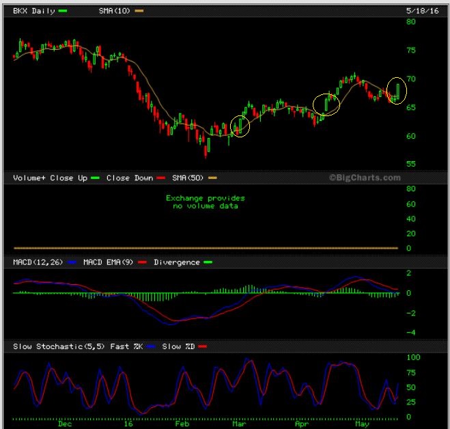Viewport: 450px width, 429px height.
Task: Click the 5/18/16 date label
Action: (422, 11)
